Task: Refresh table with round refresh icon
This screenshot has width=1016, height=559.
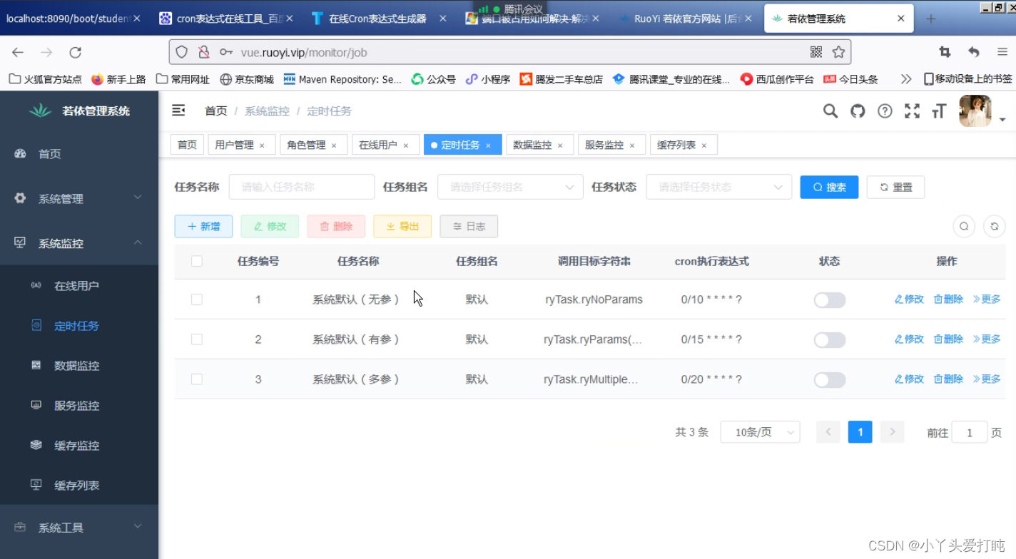Action: pyautogui.click(x=994, y=226)
